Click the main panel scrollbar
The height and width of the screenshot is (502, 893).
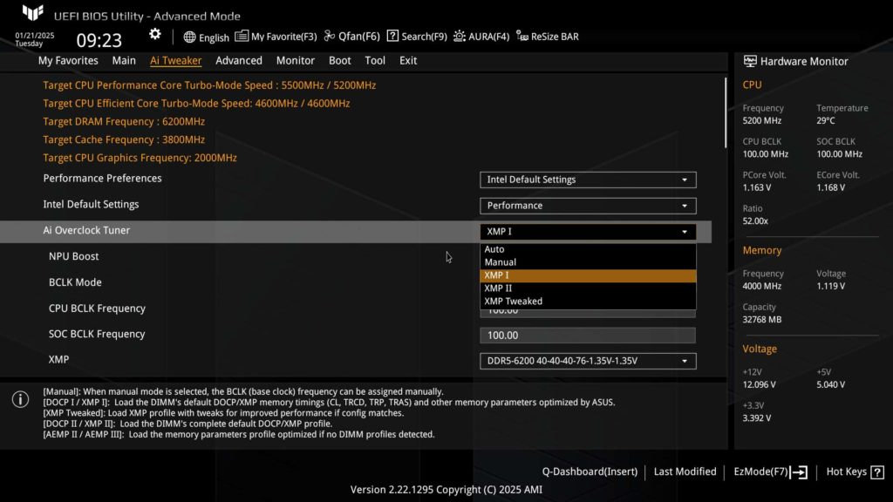(x=725, y=112)
